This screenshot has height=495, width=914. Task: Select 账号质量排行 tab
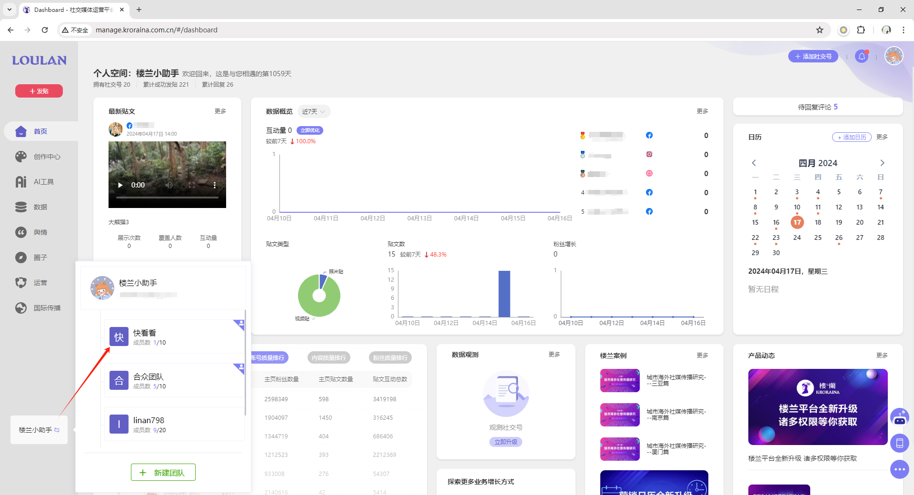pyautogui.click(x=269, y=357)
